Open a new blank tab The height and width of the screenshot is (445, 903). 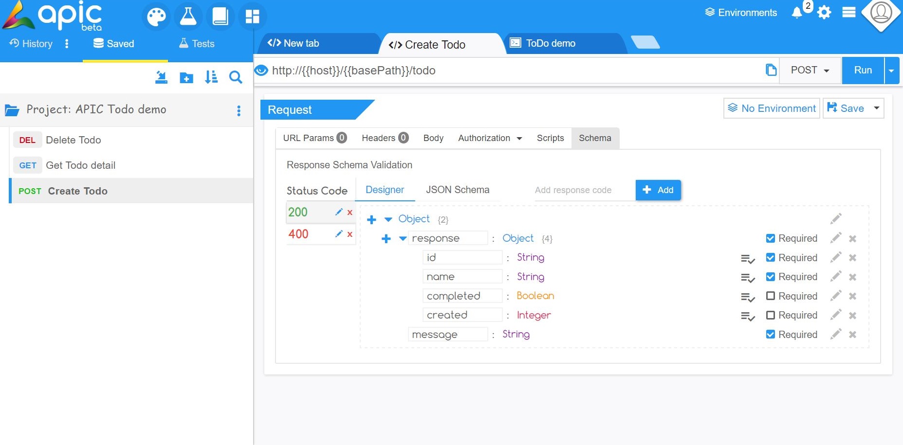[x=645, y=42]
